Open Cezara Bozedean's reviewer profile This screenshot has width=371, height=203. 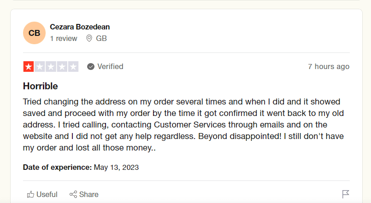(80, 27)
